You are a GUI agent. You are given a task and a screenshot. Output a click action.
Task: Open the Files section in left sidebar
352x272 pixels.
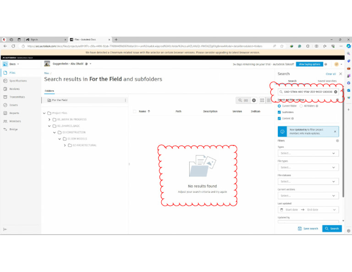(12, 73)
